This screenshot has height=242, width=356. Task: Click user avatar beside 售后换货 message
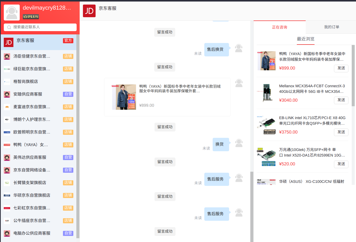point(239,48)
